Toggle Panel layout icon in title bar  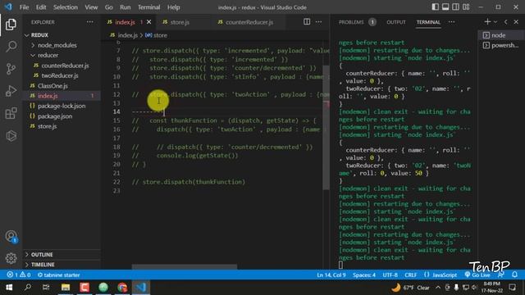pos(445,7)
